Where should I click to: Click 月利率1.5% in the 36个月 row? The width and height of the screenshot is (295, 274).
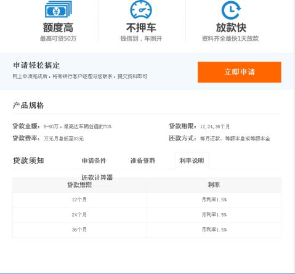[214, 230]
